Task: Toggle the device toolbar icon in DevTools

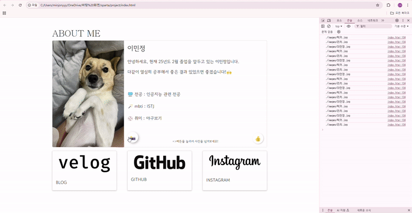Action: point(329,20)
